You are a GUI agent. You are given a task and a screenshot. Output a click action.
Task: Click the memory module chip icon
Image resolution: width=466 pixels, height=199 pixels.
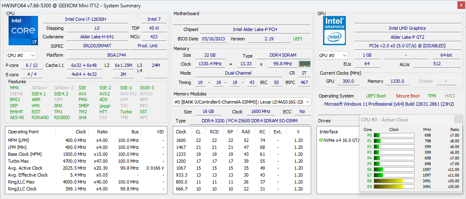(x=304, y=64)
